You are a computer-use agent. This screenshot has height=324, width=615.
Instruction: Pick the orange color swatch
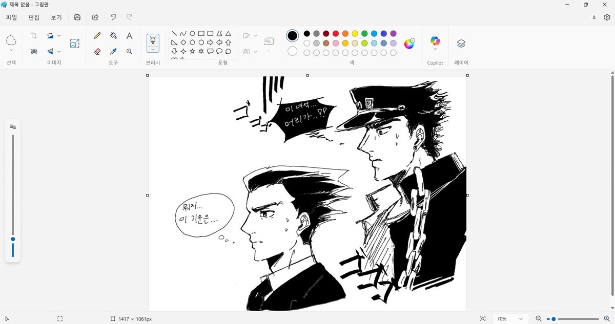[345, 34]
